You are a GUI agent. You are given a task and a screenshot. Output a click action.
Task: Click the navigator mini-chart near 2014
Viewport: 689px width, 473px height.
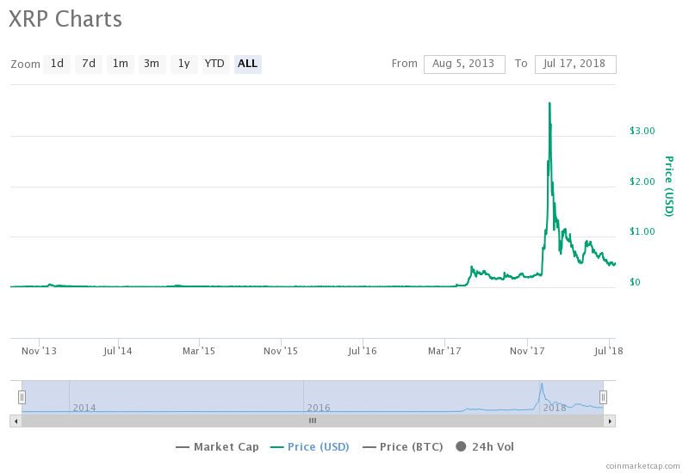[84, 408]
